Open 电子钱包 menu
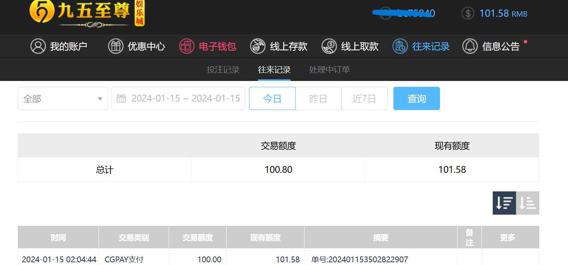This screenshot has height=265, width=568. pyautogui.click(x=208, y=46)
